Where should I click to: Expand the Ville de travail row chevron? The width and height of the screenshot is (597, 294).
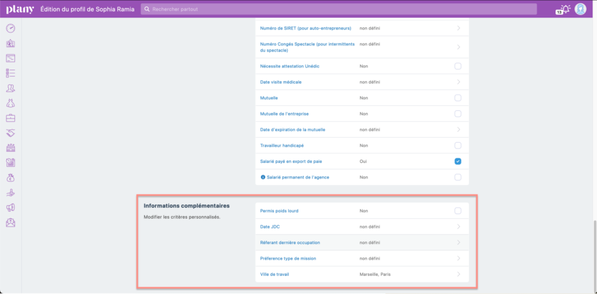(458, 275)
